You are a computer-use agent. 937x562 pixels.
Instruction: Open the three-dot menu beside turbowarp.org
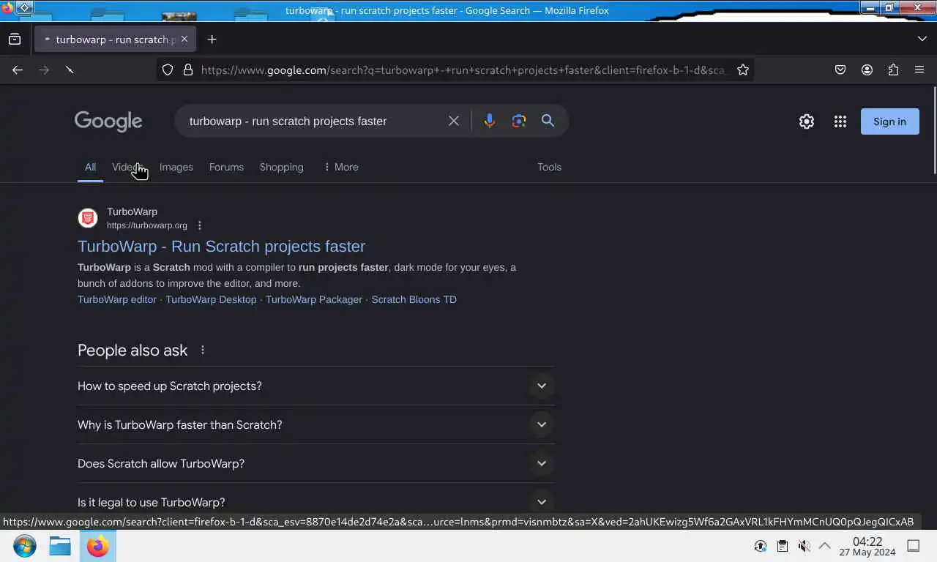[200, 225]
